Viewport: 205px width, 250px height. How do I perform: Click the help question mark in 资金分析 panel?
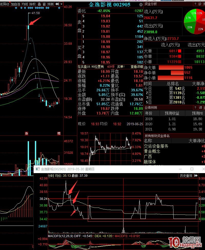[195, 4]
